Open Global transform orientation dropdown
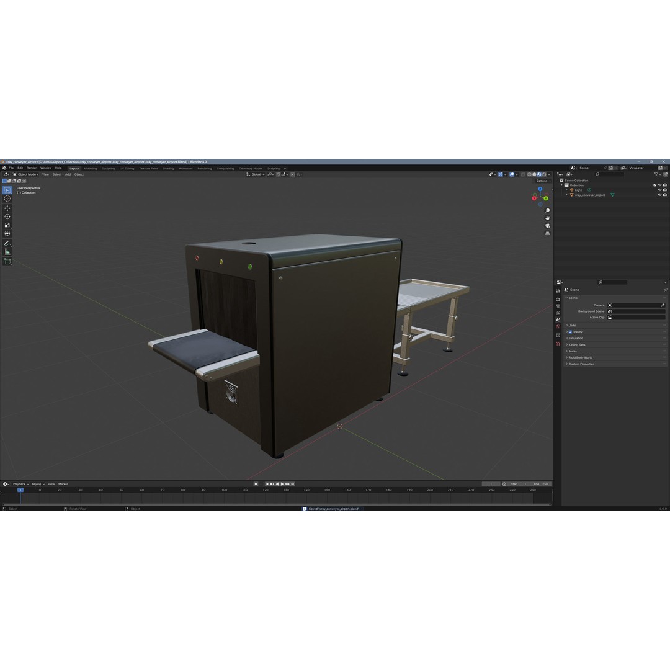The width and height of the screenshot is (670, 670). tap(256, 174)
